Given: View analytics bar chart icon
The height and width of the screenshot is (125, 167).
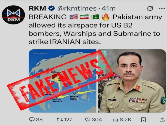Looking at the screenshot, I should [116, 119].
